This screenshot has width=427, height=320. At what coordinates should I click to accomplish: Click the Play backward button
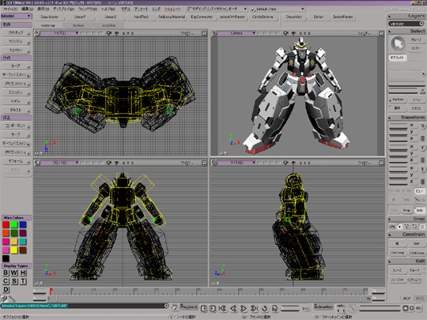pos(233,308)
